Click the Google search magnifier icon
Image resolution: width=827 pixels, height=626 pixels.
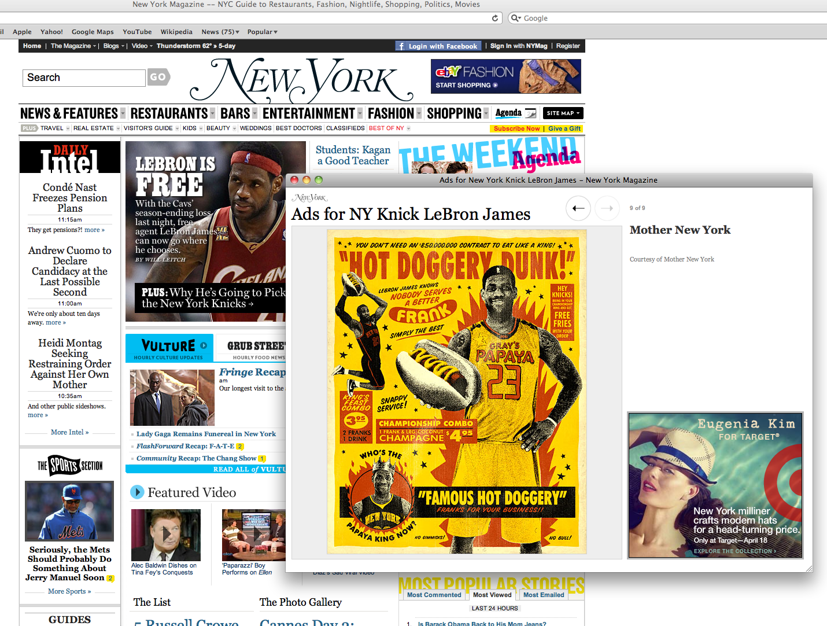pos(515,18)
